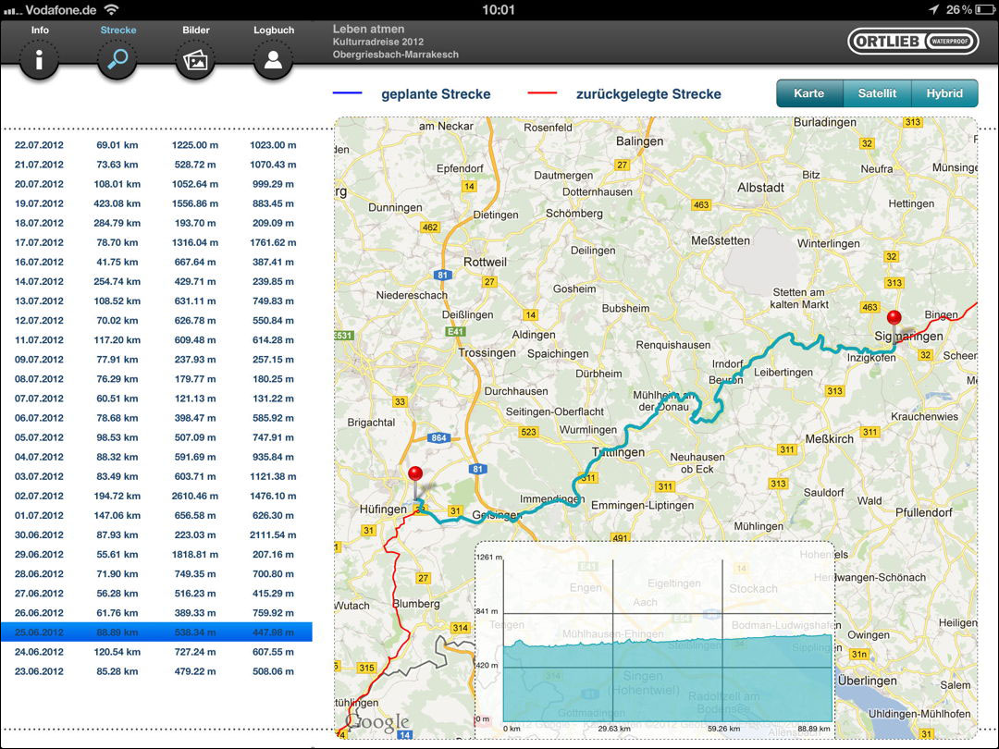Tap the battery indicator icon
999x749 pixels.
coord(985,9)
